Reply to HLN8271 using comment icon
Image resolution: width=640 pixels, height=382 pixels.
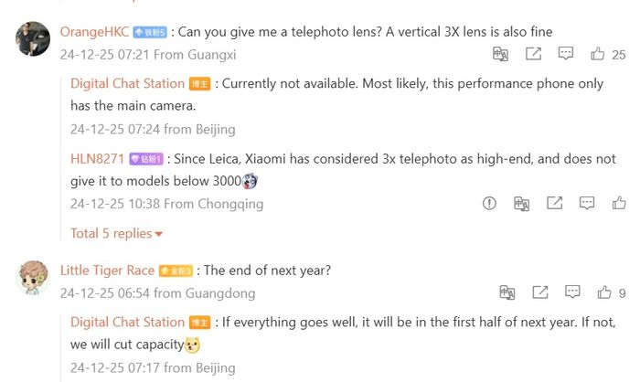click(587, 203)
